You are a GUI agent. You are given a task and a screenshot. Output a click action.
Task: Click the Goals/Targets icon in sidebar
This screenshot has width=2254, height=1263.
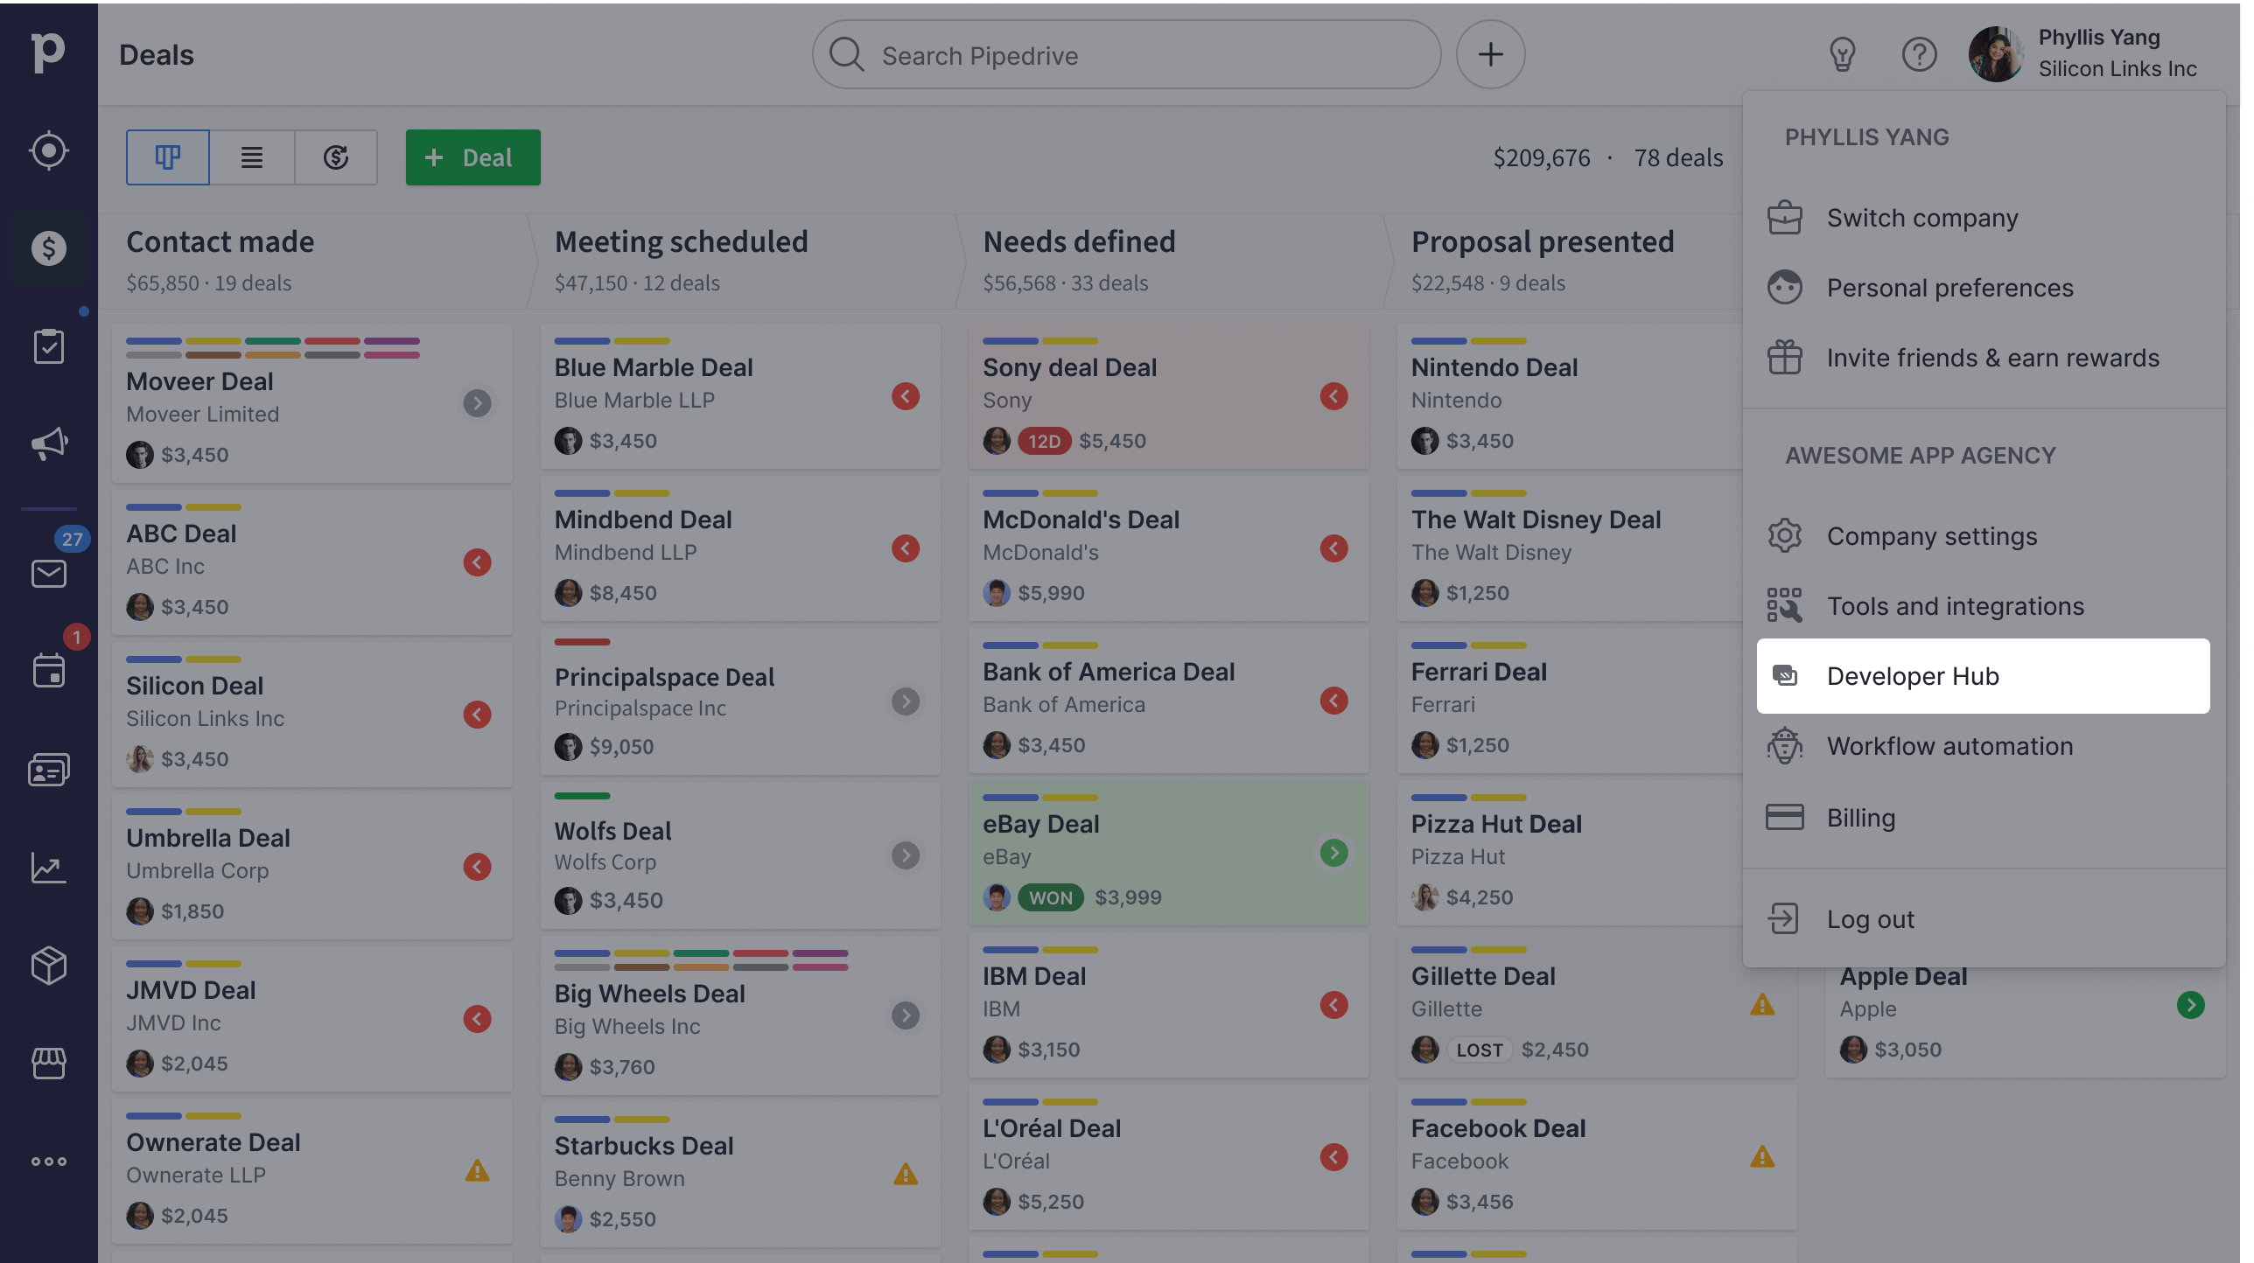click(48, 150)
